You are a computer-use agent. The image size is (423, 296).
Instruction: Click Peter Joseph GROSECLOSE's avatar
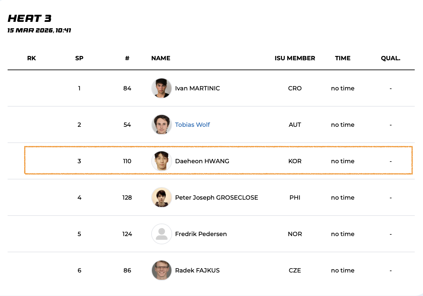pos(162,198)
